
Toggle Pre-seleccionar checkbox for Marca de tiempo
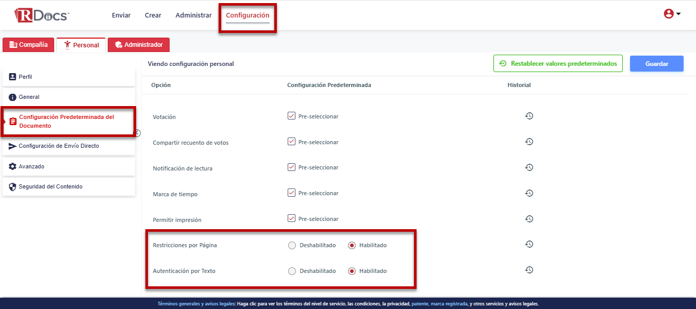(292, 193)
